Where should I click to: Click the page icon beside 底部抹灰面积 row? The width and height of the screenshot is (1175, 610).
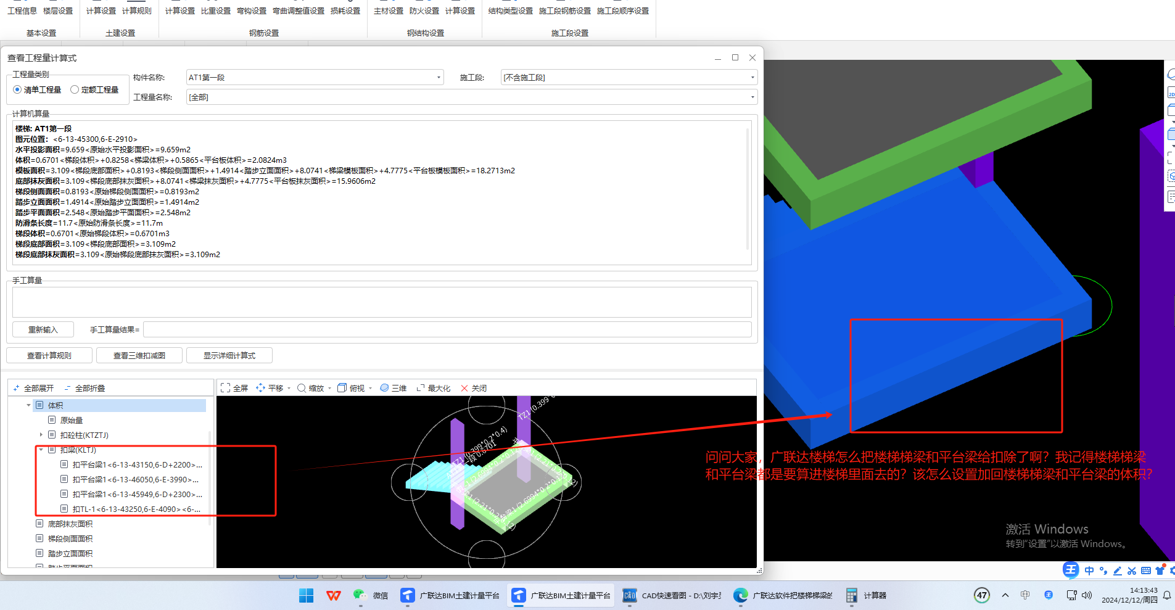click(x=39, y=524)
